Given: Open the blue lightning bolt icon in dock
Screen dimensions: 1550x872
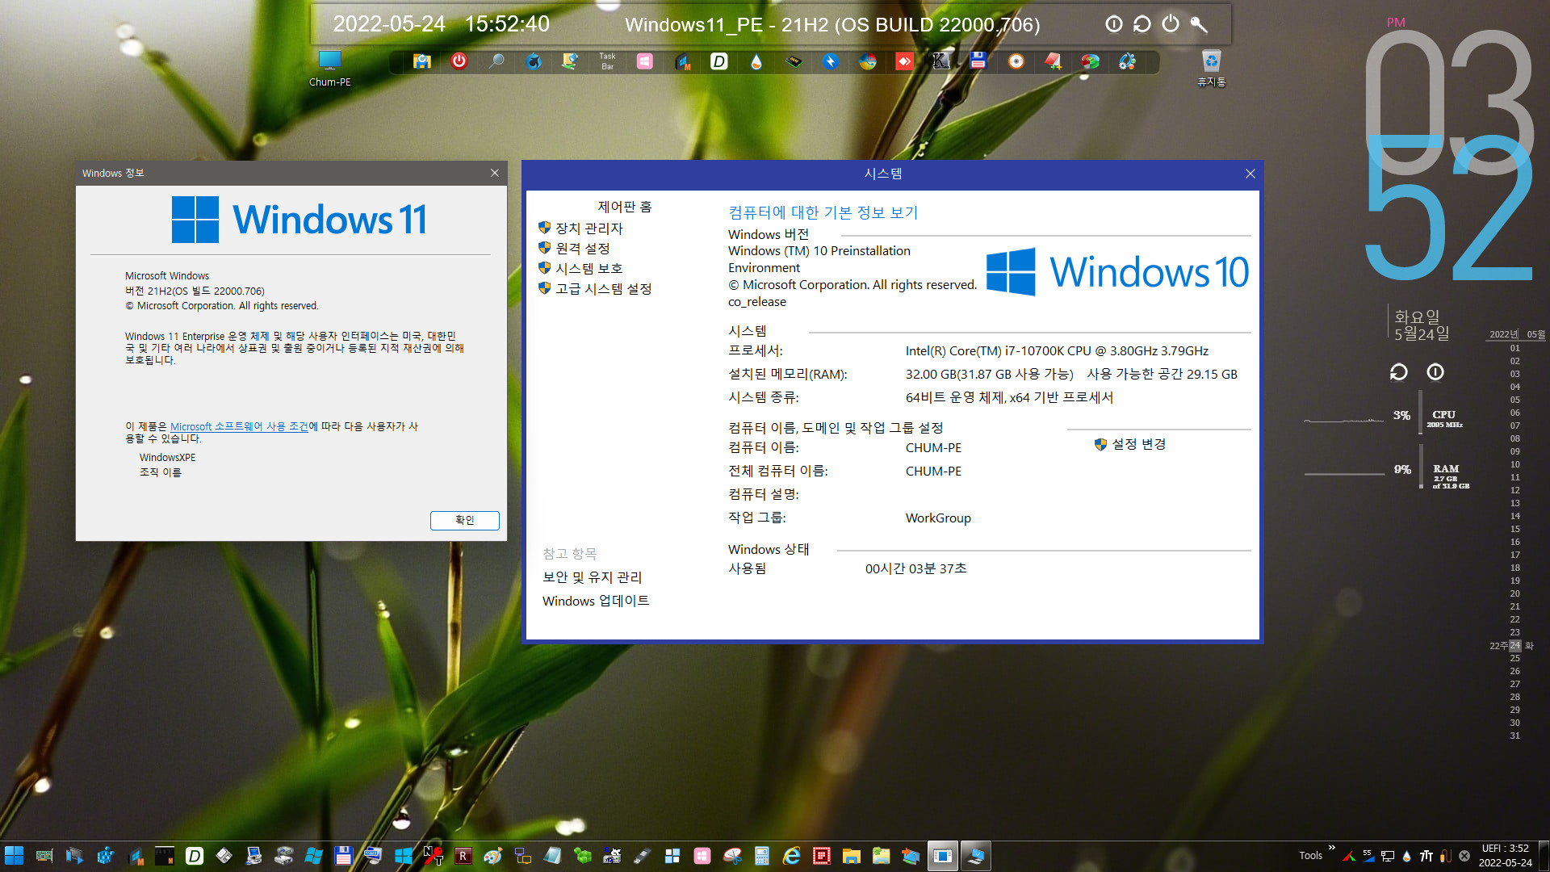Looking at the screenshot, I should pos(830,61).
